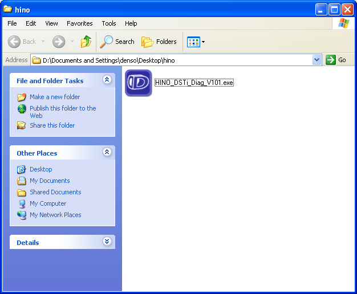Open the Favorites menu

click(80, 23)
